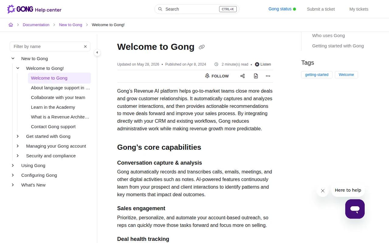Open What is a Revenue Architect article
Image resolution: width=389 pixels, height=243 pixels.
[x=60, y=117]
